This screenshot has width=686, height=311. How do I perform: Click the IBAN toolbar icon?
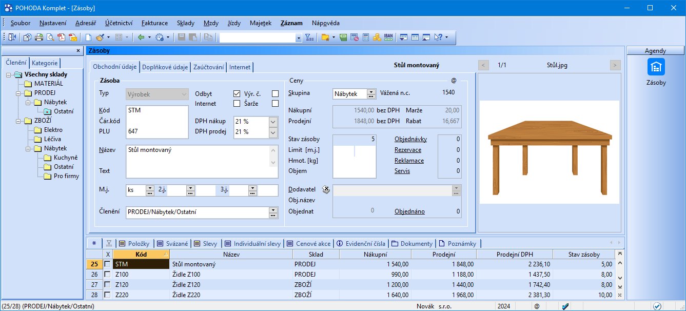pos(388,37)
